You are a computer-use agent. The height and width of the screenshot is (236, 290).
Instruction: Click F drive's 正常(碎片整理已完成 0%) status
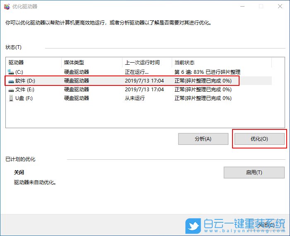pos(203,98)
